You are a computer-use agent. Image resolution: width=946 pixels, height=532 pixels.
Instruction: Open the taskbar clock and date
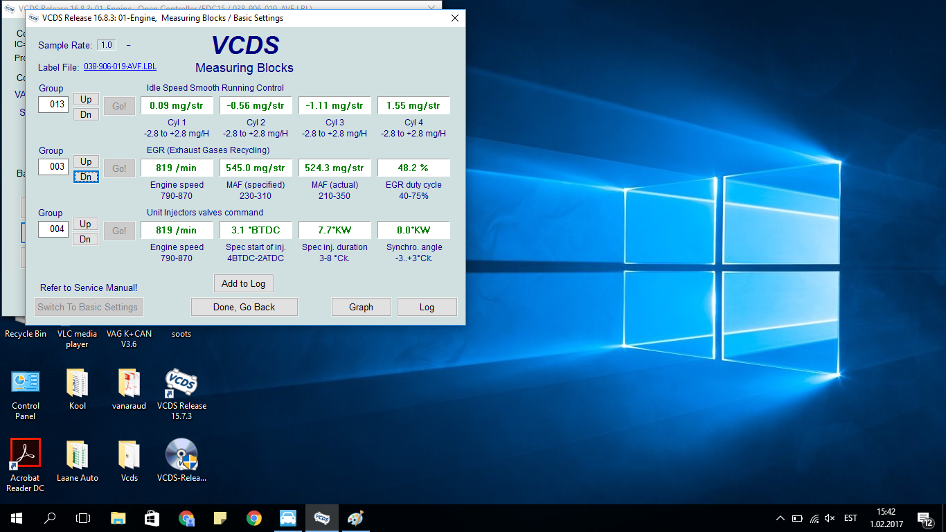click(886, 517)
